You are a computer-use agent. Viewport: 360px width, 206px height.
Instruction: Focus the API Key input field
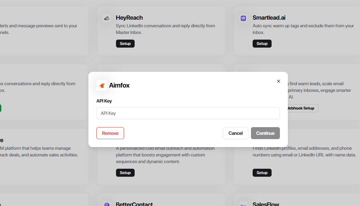pyautogui.click(x=188, y=113)
